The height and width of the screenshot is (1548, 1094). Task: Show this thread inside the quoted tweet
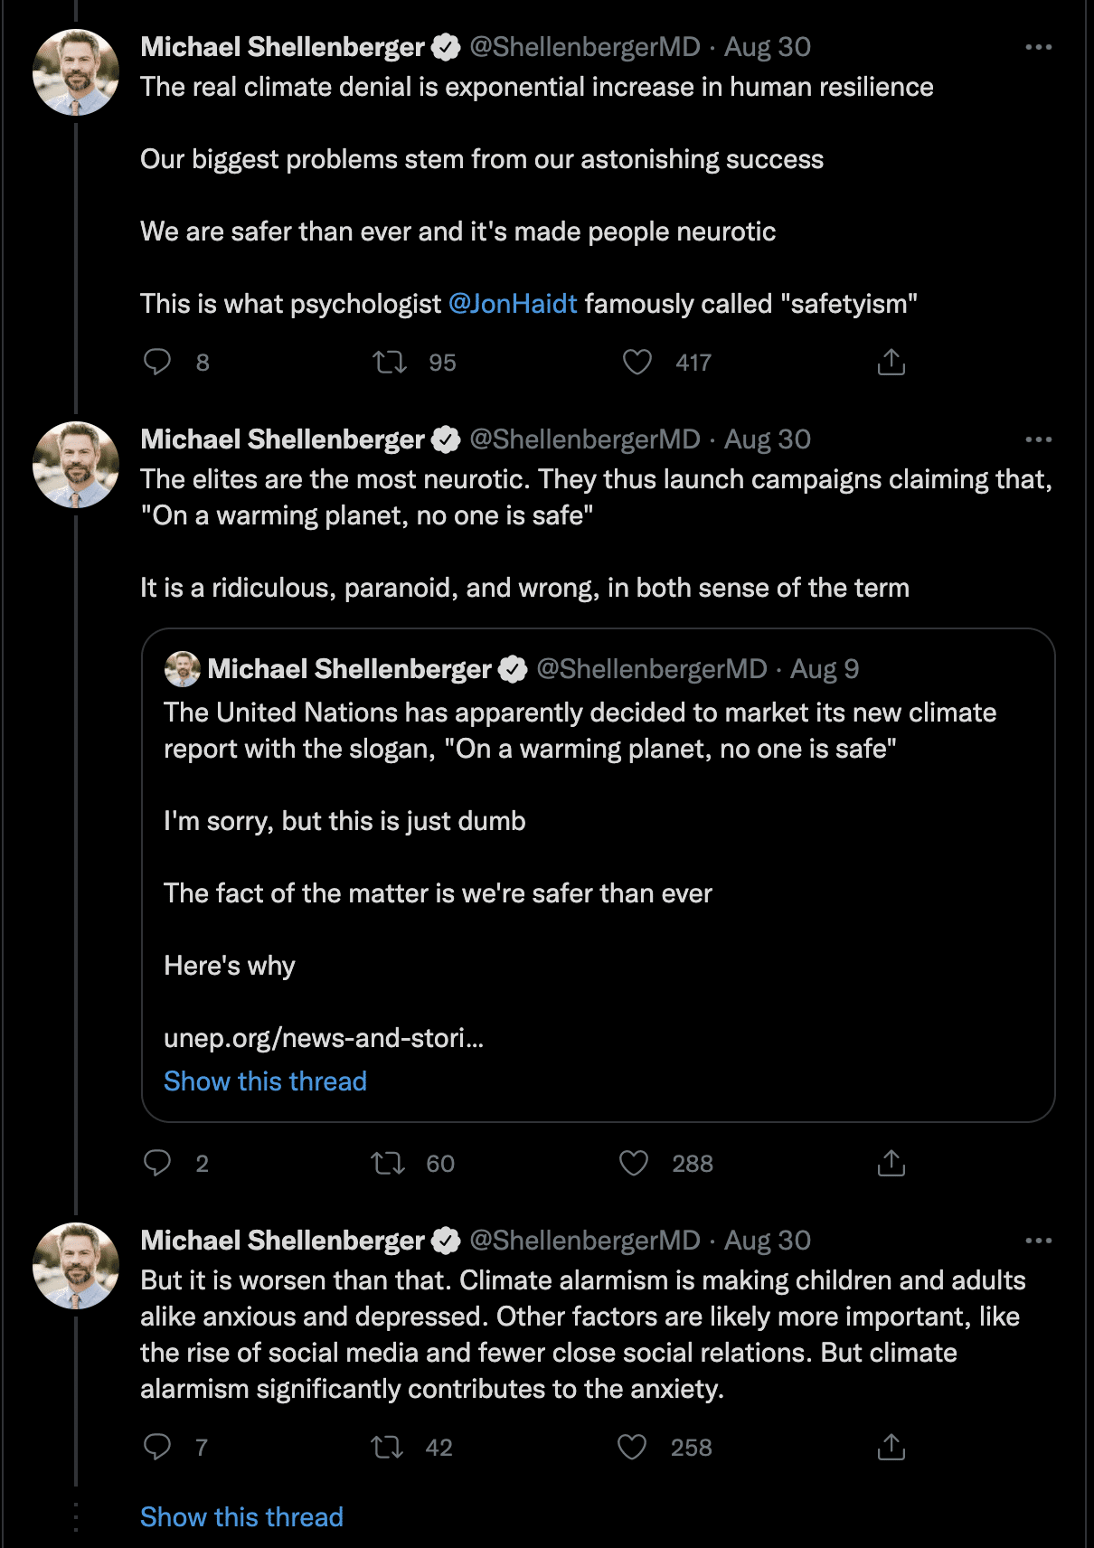pyautogui.click(x=266, y=1081)
